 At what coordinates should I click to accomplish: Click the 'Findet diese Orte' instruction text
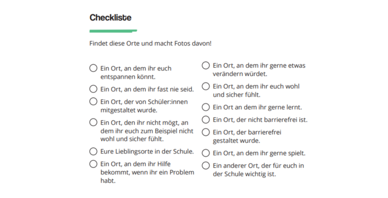coord(150,44)
